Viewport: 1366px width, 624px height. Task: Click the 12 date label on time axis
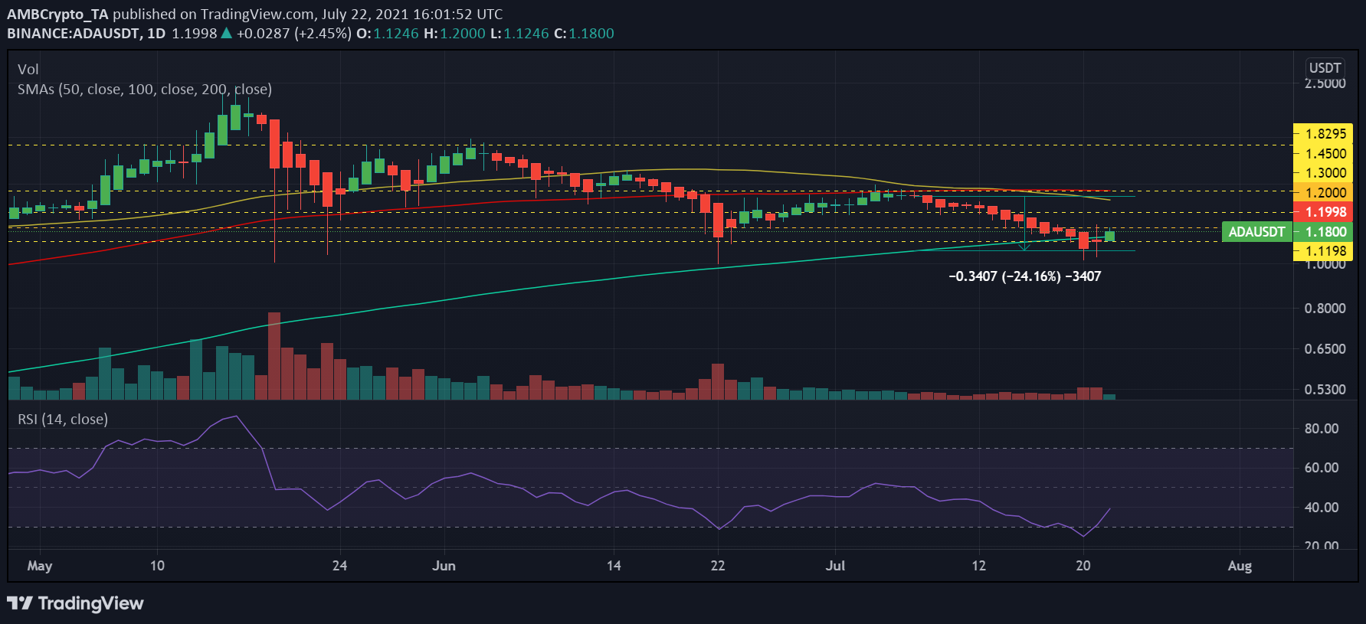coord(978,566)
